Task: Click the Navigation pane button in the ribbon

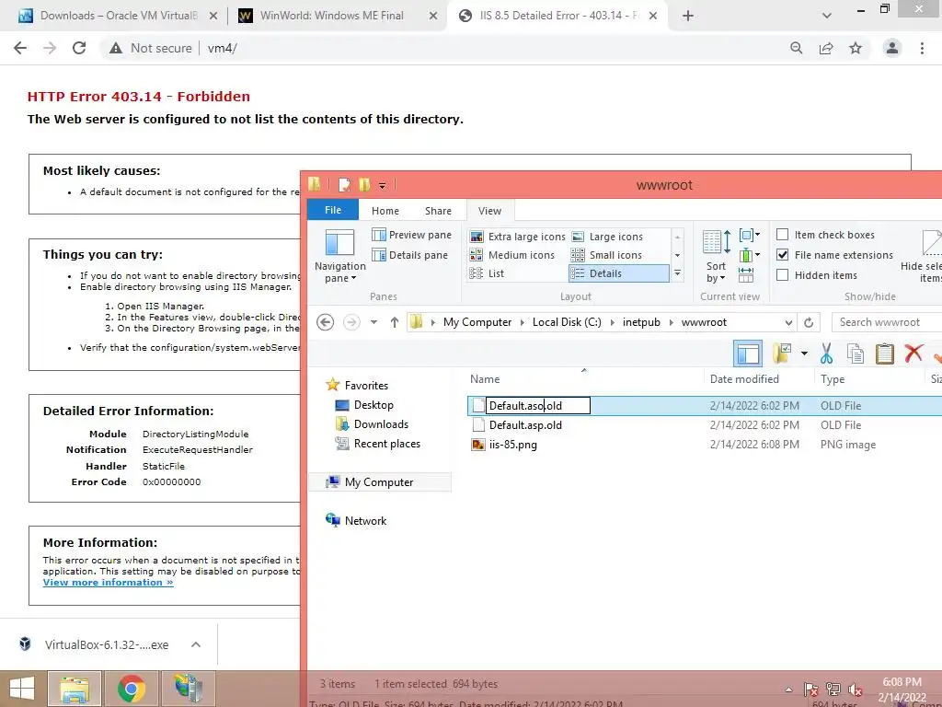Action: click(339, 256)
